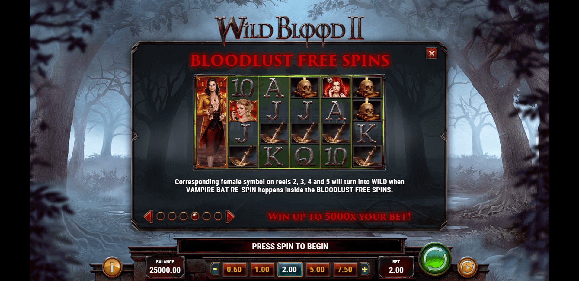The width and height of the screenshot is (579, 281).
Task: Select the highlighted 2.00 bet option
Action: (289, 270)
